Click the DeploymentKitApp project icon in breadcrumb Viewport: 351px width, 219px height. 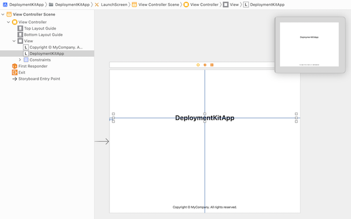click(5, 5)
